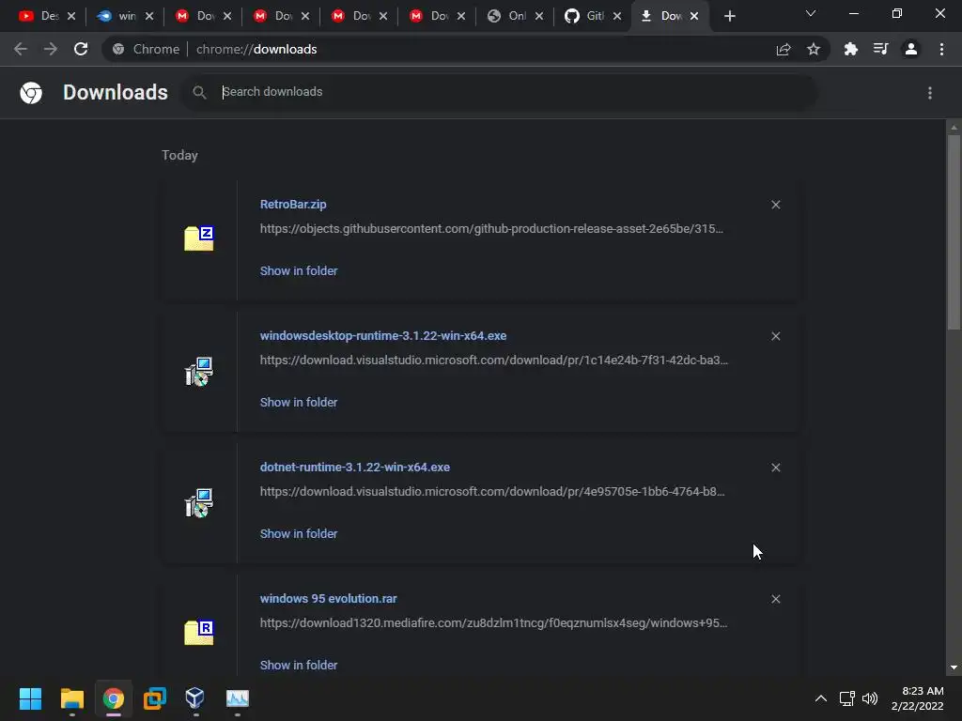Remove windowsdesktop-runtime entry from list

pyautogui.click(x=775, y=336)
